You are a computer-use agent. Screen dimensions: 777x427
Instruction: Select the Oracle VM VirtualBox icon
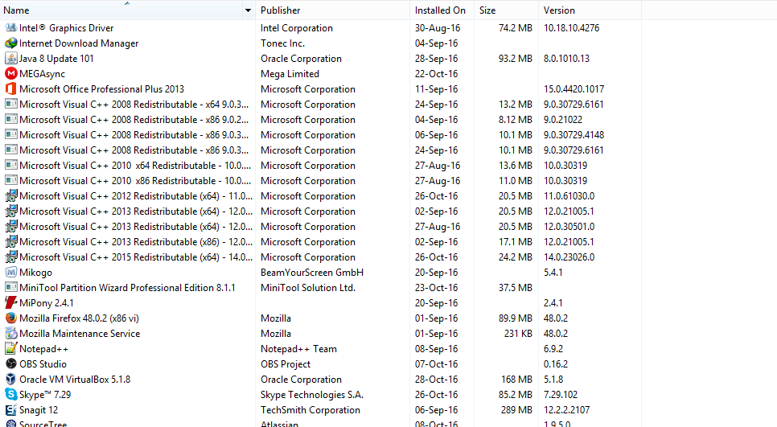point(11,380)
